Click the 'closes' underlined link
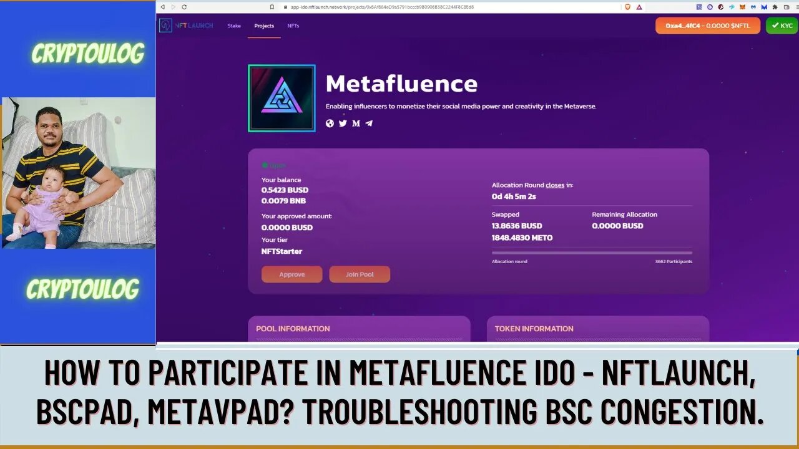Viewport: 799px width, 449px height. click(555, 185)
